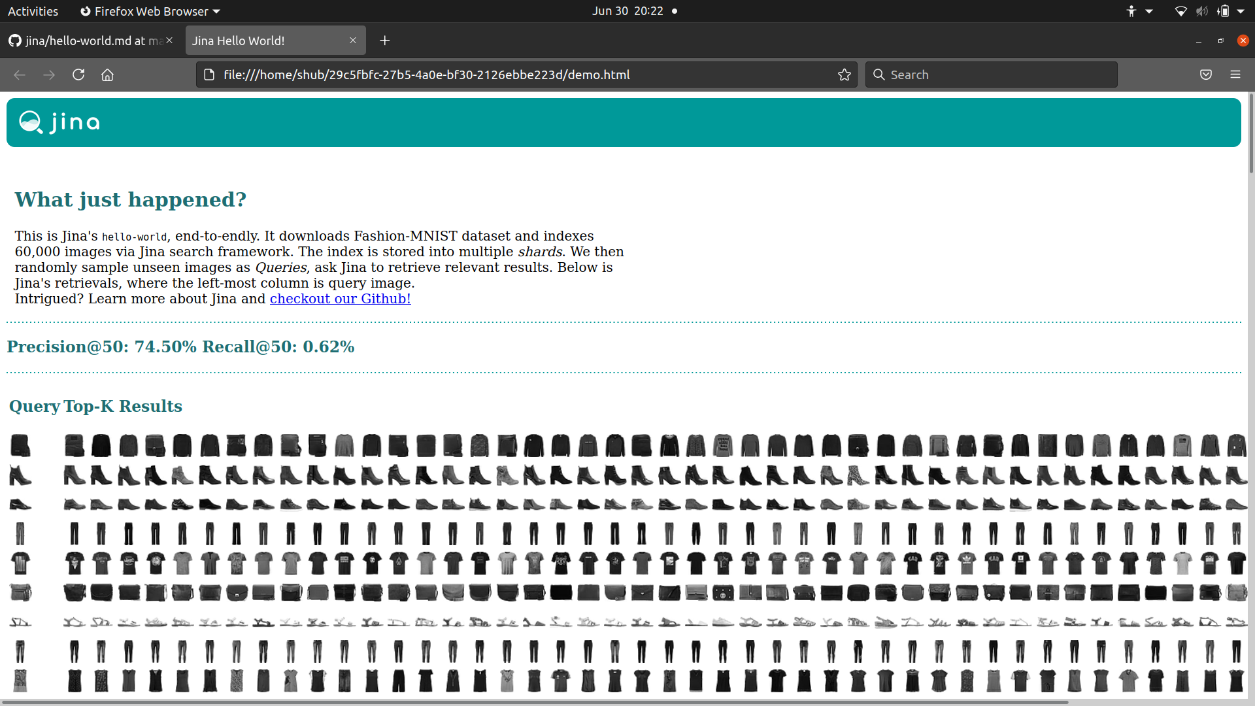Viewport: 1255px width, 706px height.
Task: Open the system status menu chevron
Action: point(1244,11)
